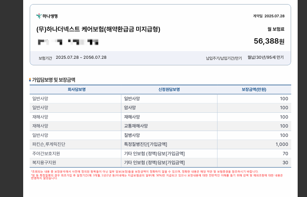Click the 하나생명 logo icon

(38, 16)
